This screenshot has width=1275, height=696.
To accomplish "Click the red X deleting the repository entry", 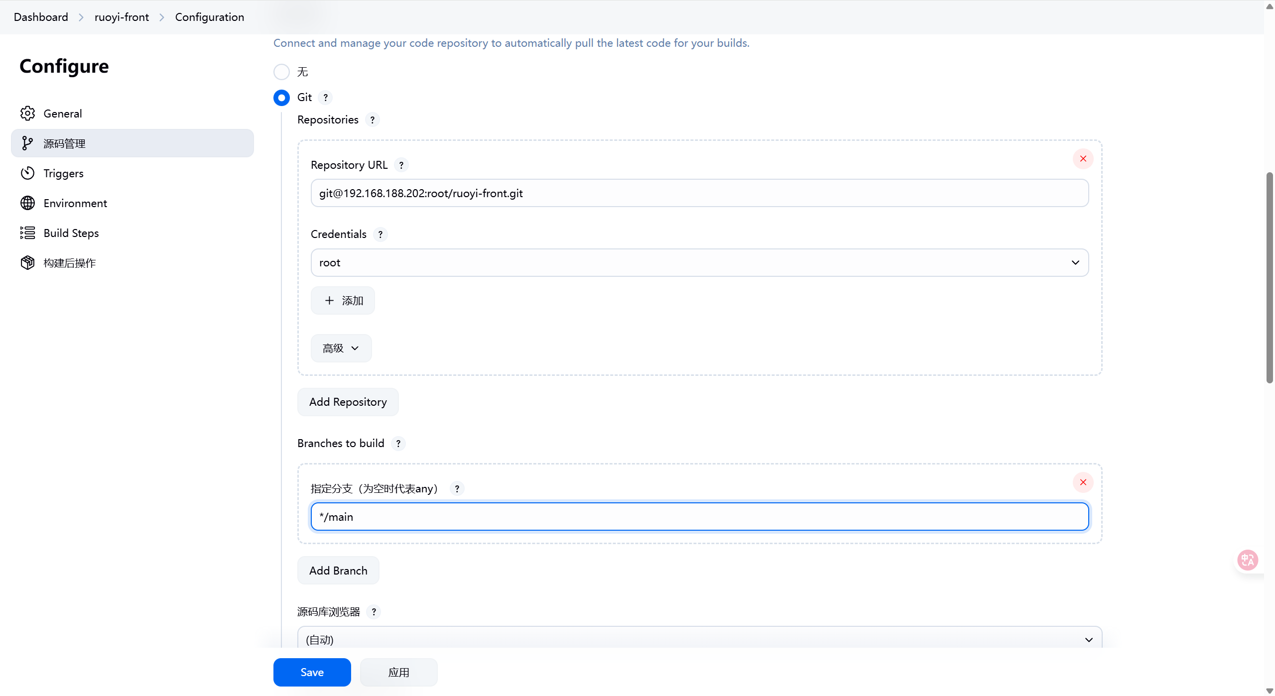I will pyautogui.click(x=1083, y=159).
